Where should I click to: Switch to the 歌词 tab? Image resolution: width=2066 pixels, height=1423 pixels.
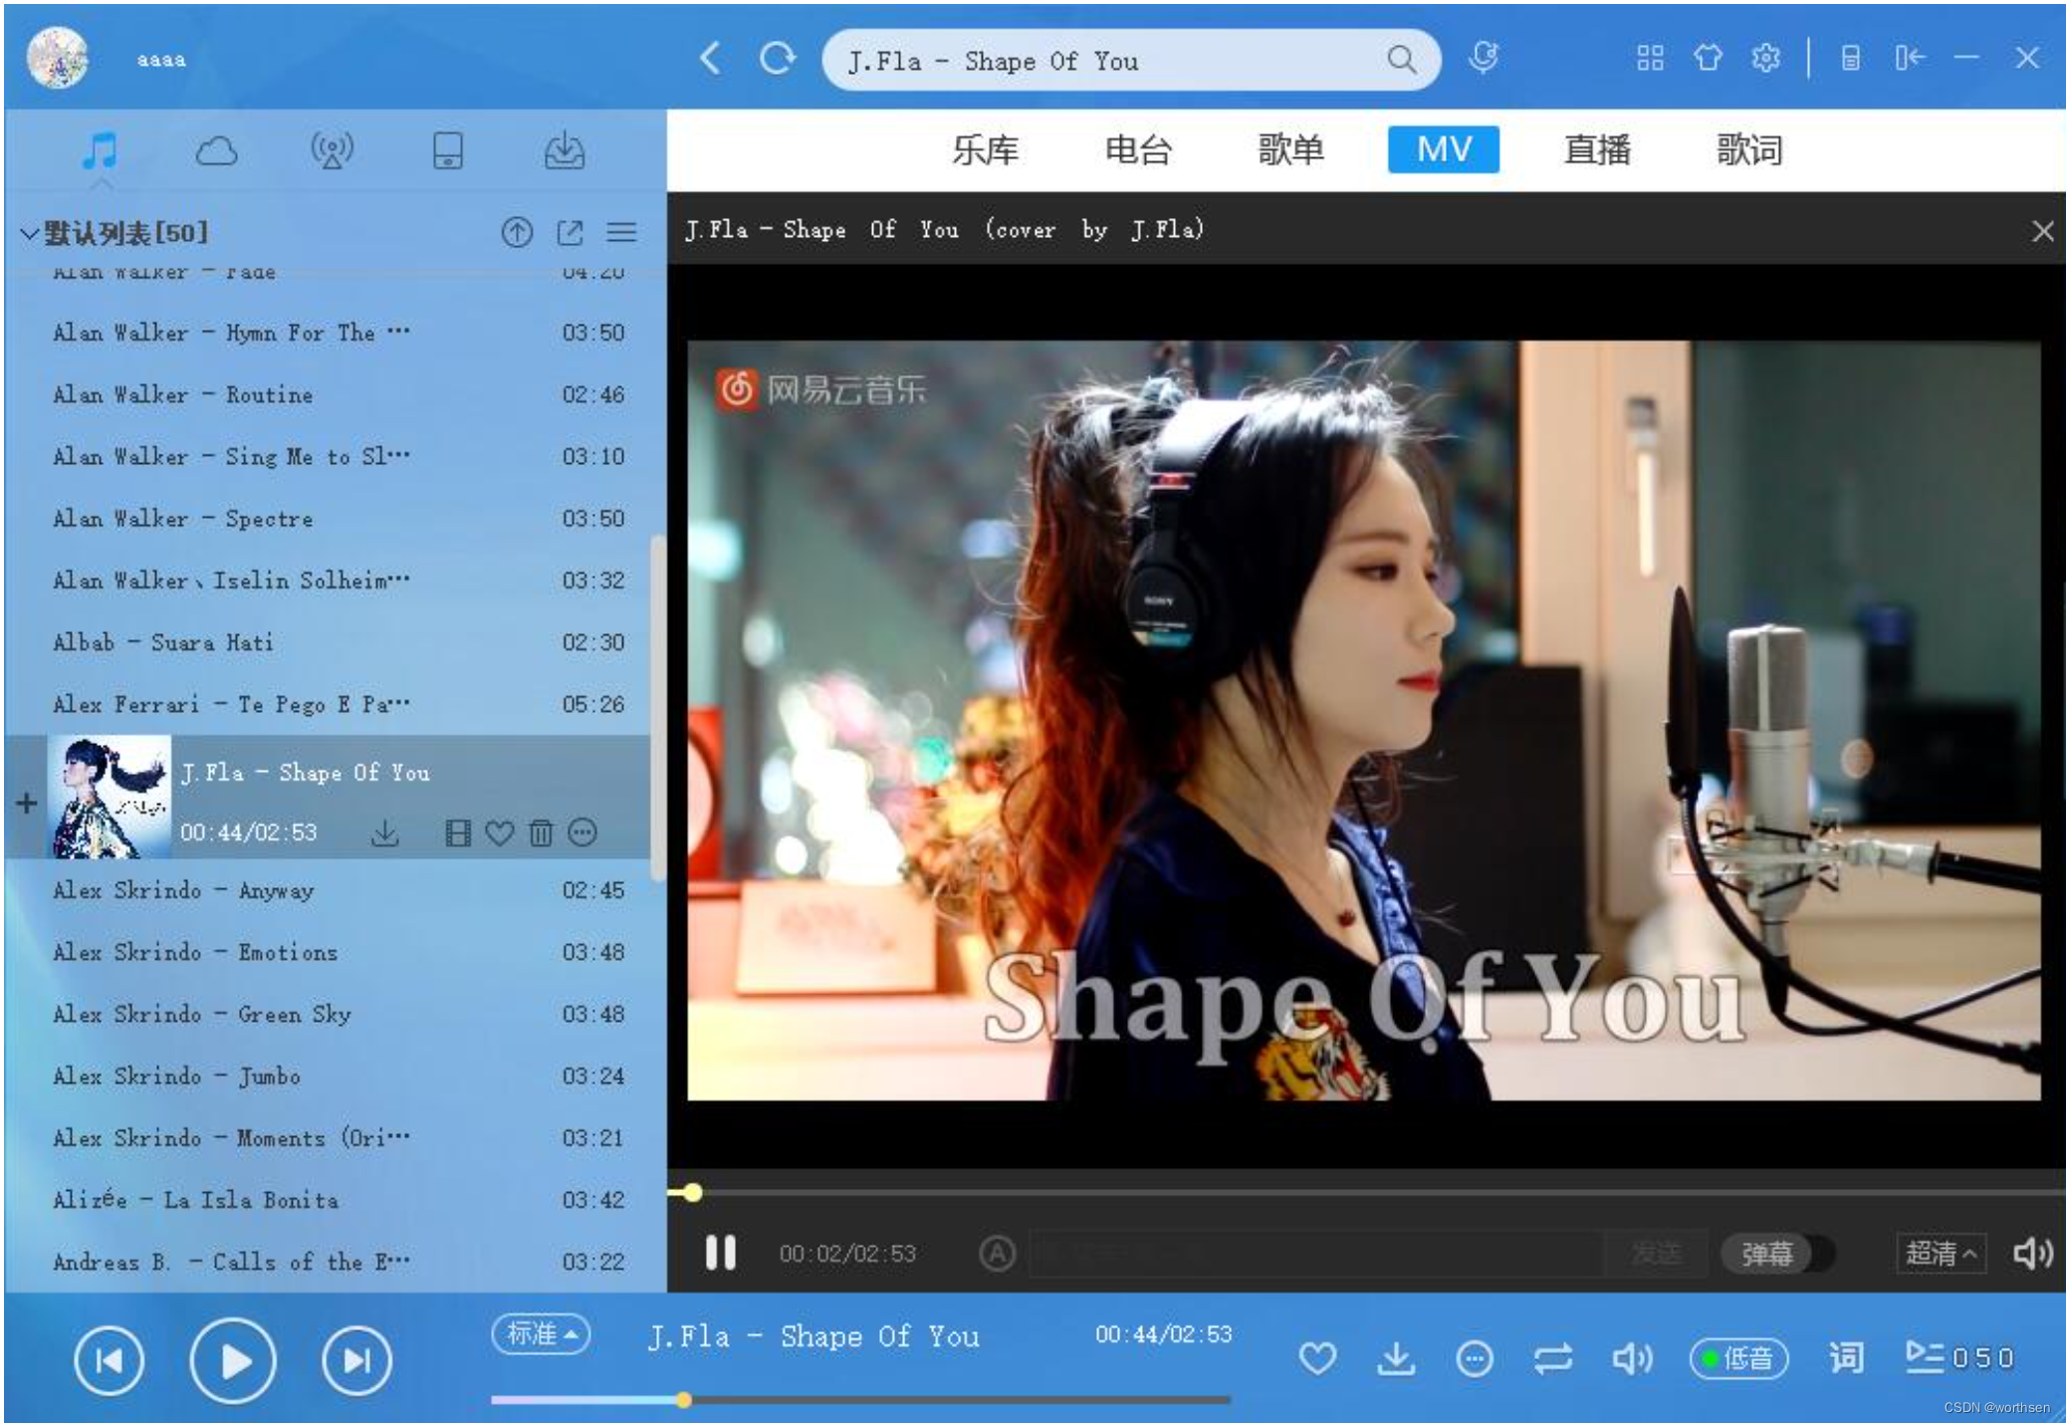click(x=1748, y=150)
